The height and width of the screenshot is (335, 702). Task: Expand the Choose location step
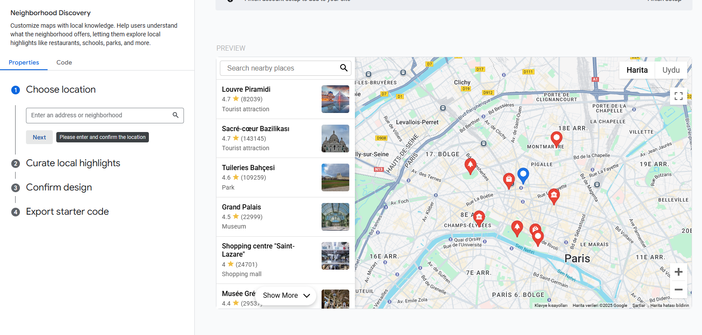[61, 90]
